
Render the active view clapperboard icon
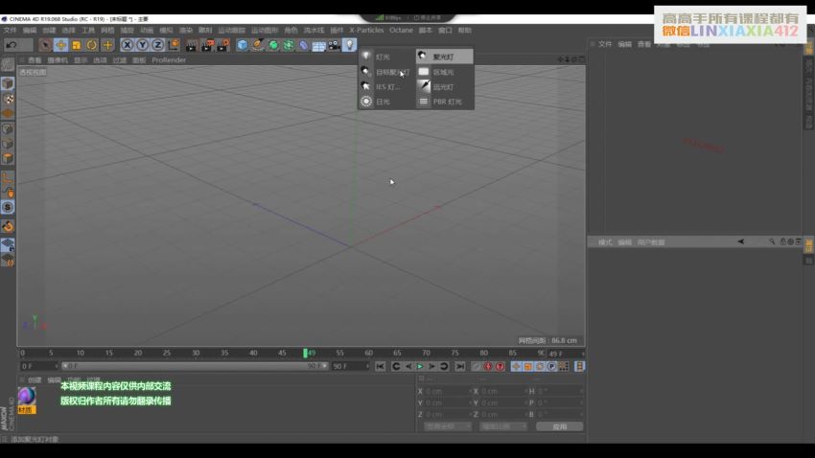(191, 45)
